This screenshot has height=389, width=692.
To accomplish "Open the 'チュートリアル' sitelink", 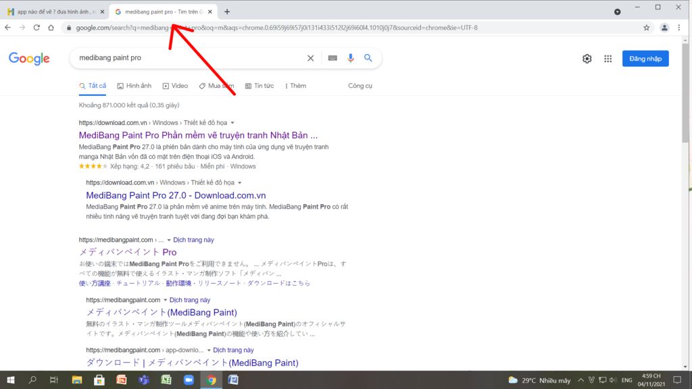I will (138, 283).
